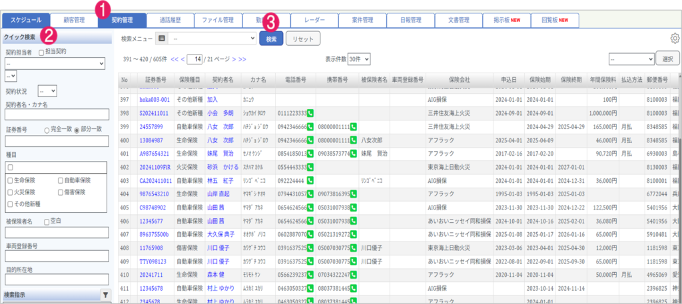Click row 408 電話番号 green phone icon
Viewport: 682px width, 304px height.
tap(310, 247)
